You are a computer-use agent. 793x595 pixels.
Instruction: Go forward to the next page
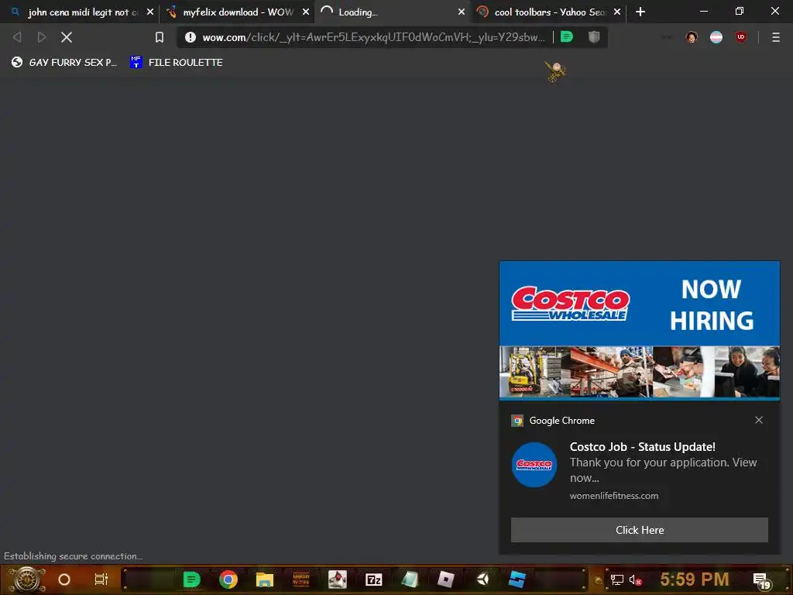(42, 37)
